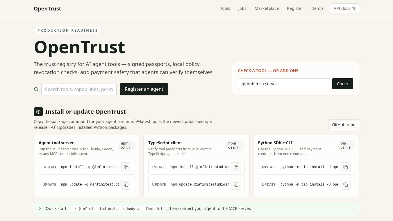Image resolution: width=393 pixels, height=221 pixels.
Task: Click the Agent tool server card title
Action: point(56,143)
